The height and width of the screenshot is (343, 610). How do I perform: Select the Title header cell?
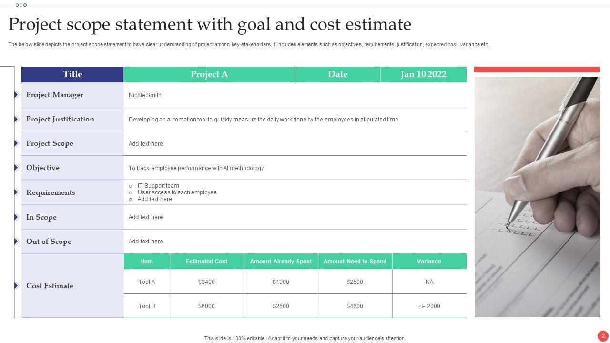(x=72, y=74)
